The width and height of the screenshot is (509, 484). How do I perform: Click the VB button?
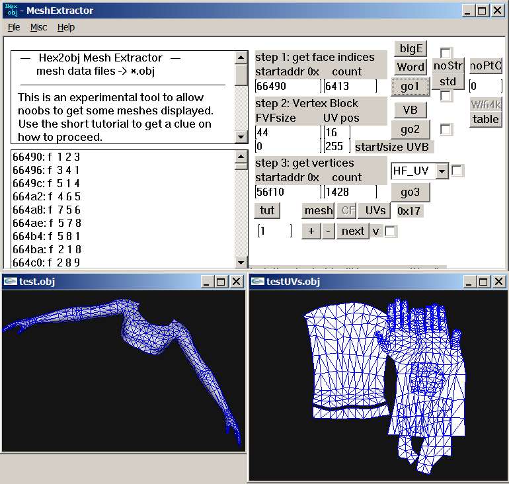tap(411, 110)
